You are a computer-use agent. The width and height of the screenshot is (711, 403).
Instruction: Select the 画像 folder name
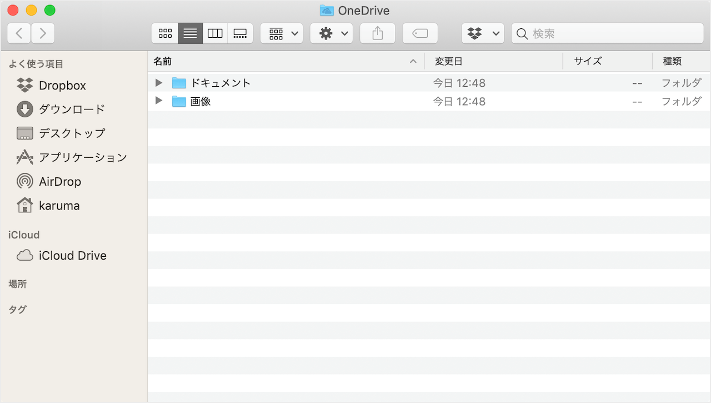[201, 101]
